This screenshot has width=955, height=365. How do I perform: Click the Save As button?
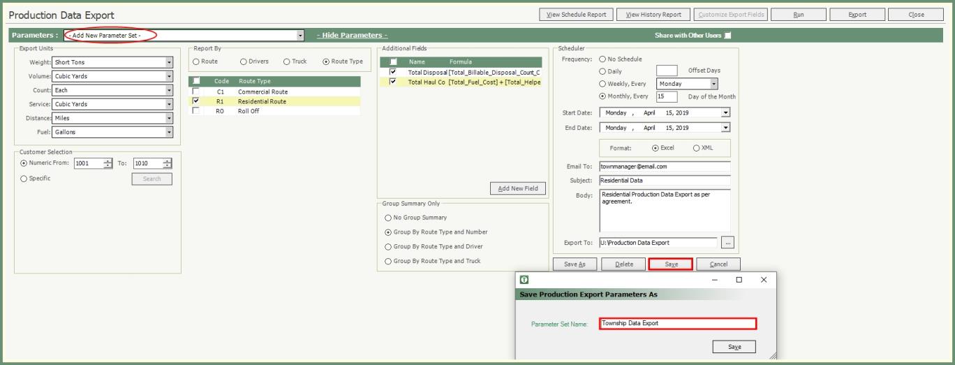(576, 264)
